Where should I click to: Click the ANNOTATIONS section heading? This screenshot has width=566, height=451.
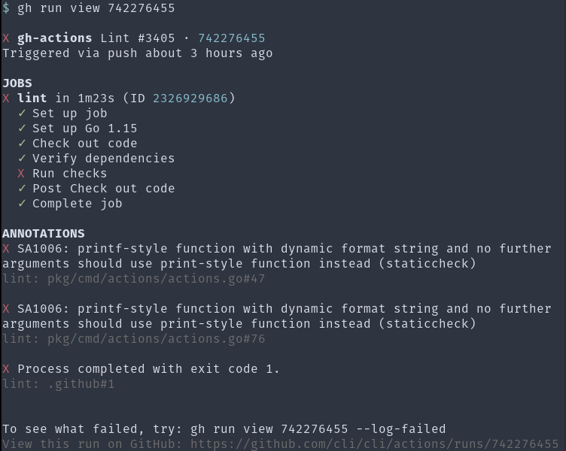(43, 234)
